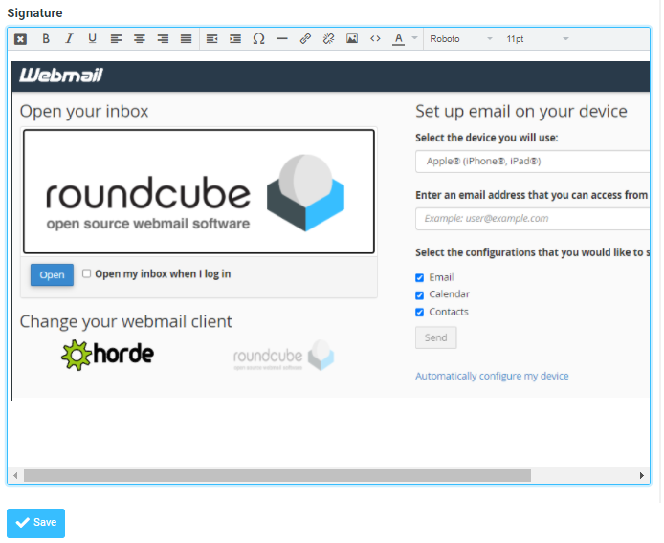Apply underline formatting
Image resolution: width=664 pixels, height=543 pixels.
[x=92, y=39]
